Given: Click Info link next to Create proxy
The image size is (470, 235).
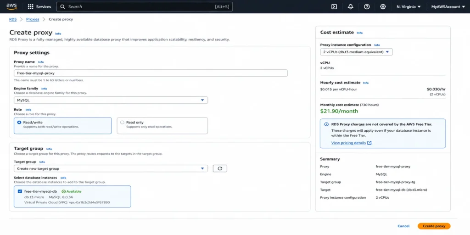Looking at the screenshot, I should pyautogui.click(x=58, y=34).
